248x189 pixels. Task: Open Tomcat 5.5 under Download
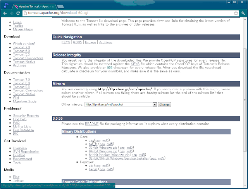pos(21,55)
